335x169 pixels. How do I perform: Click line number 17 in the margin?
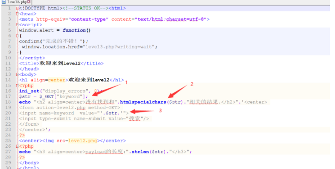pyautogui.click(x=8, y=97)
